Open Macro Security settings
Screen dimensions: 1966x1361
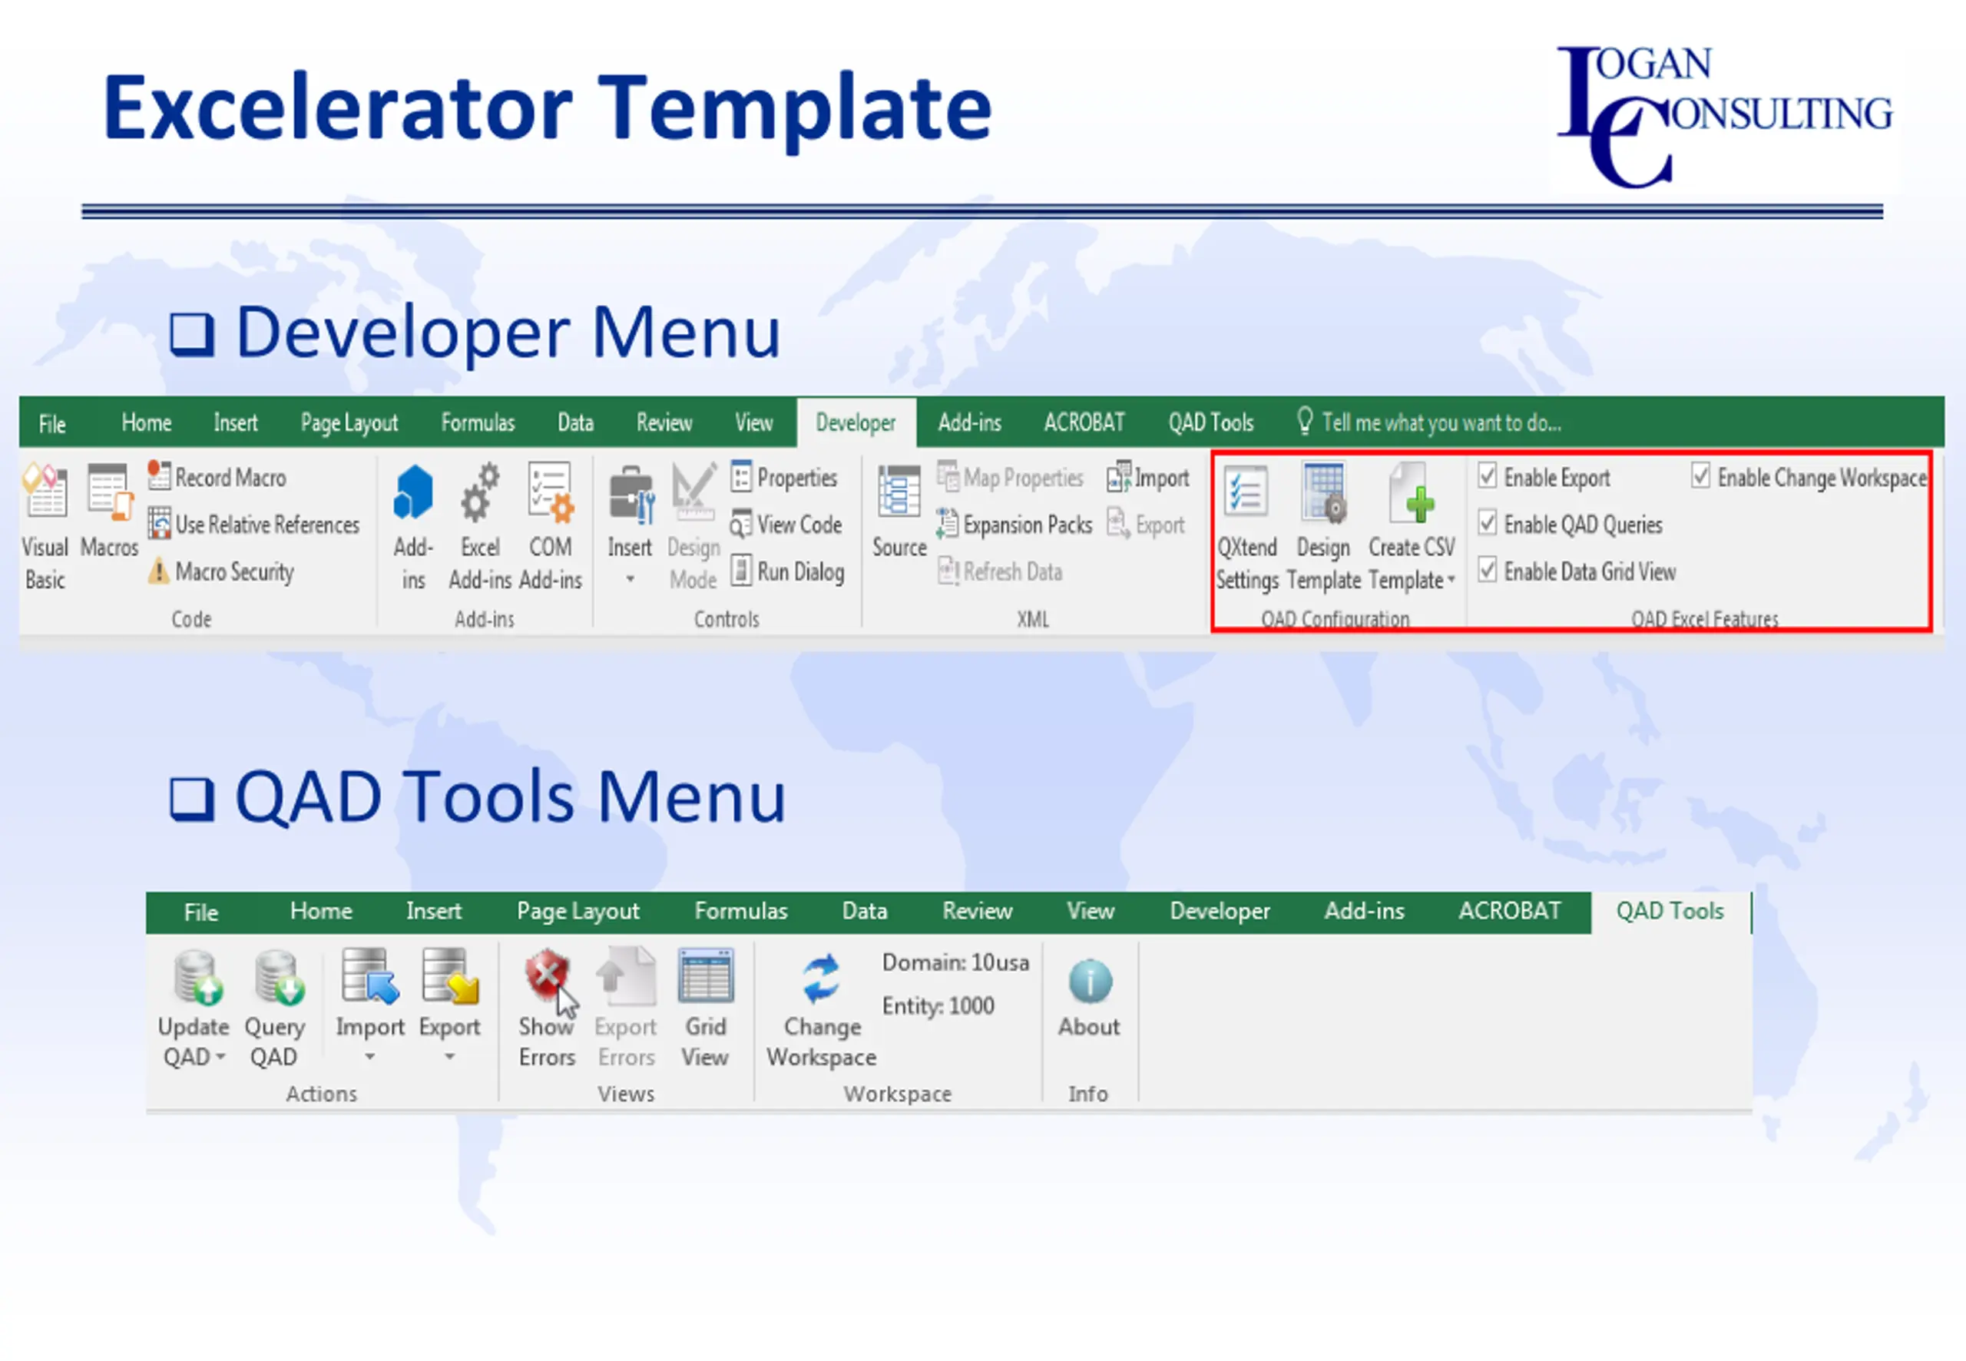click(x=222, y=571)
